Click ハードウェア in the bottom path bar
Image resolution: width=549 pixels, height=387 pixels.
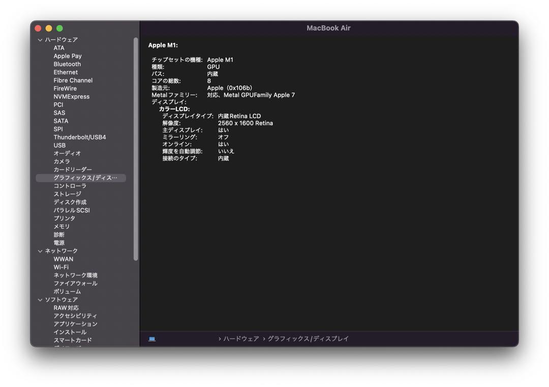pyautogui.click(x=241, y=339)
